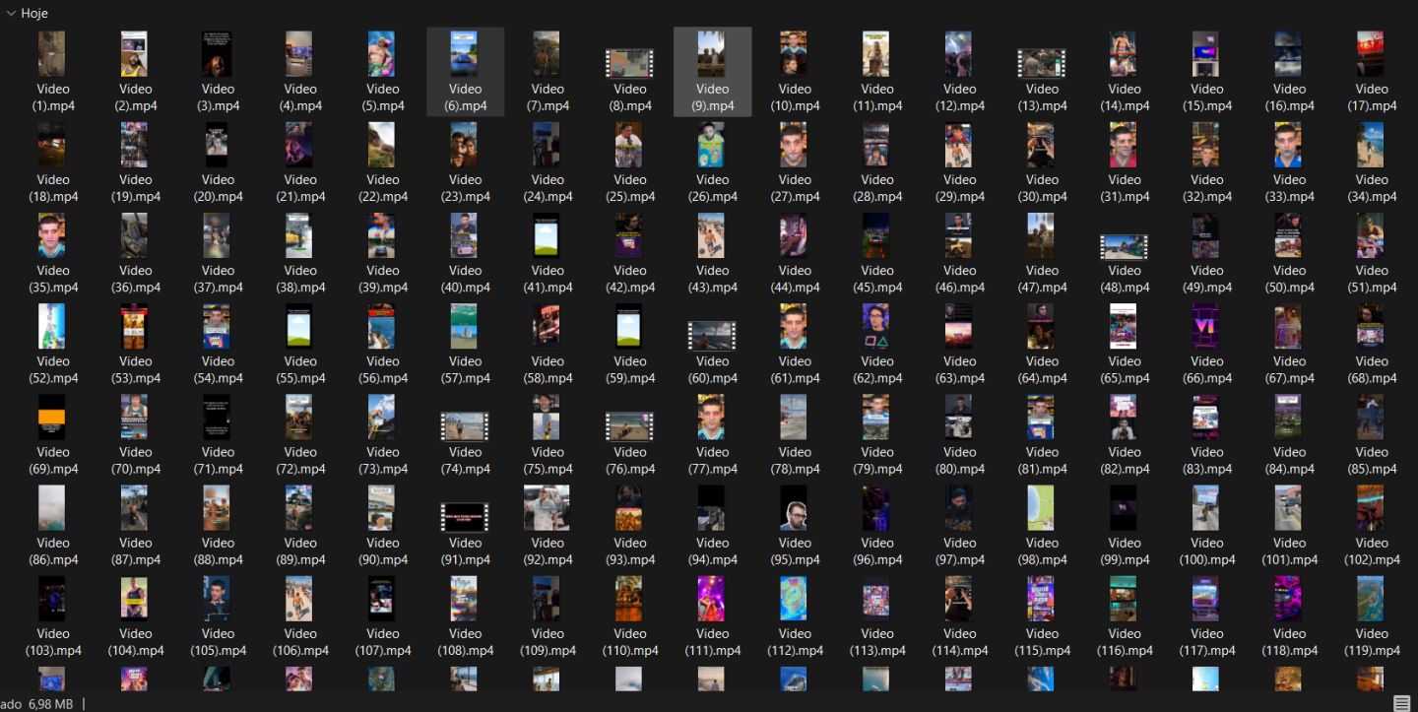This screenshot has height=712, width=1418.
Task: Select the Video (3).mp4 thumbnail
Action: click(218, 53)
